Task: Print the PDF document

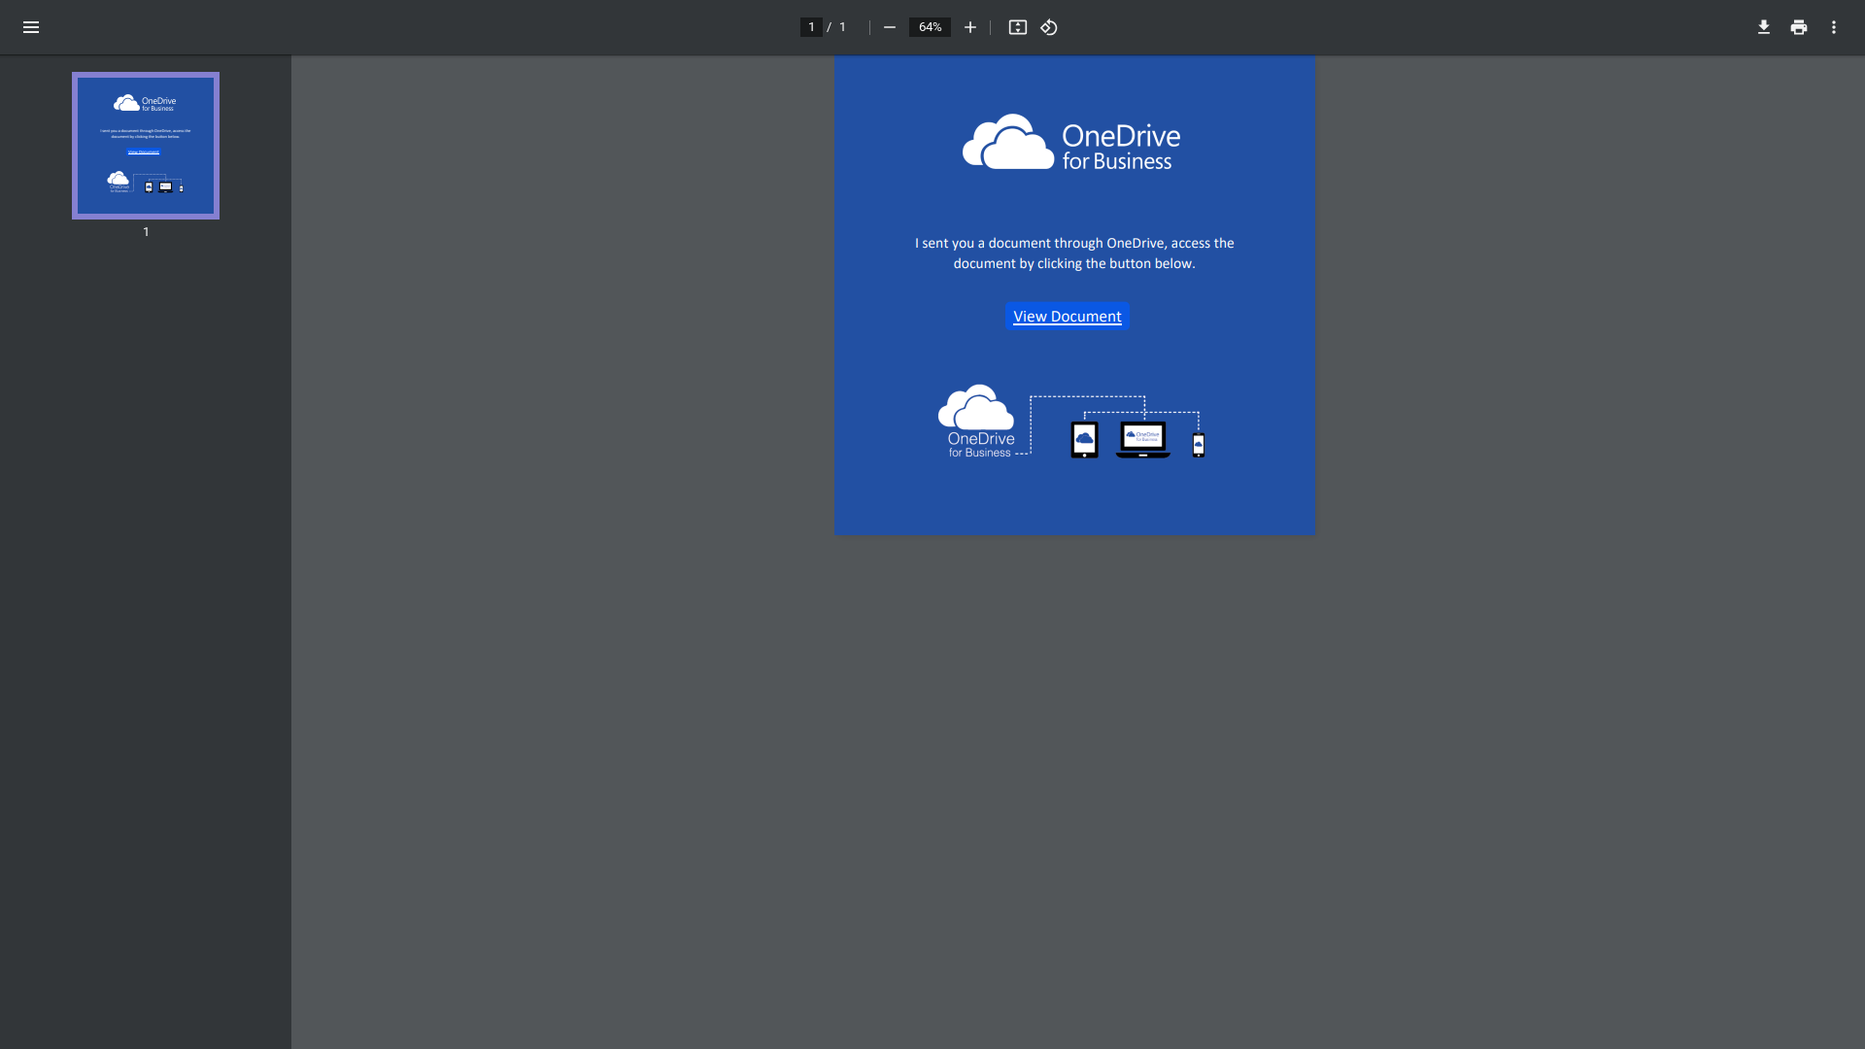Action: coord(1799,27)
